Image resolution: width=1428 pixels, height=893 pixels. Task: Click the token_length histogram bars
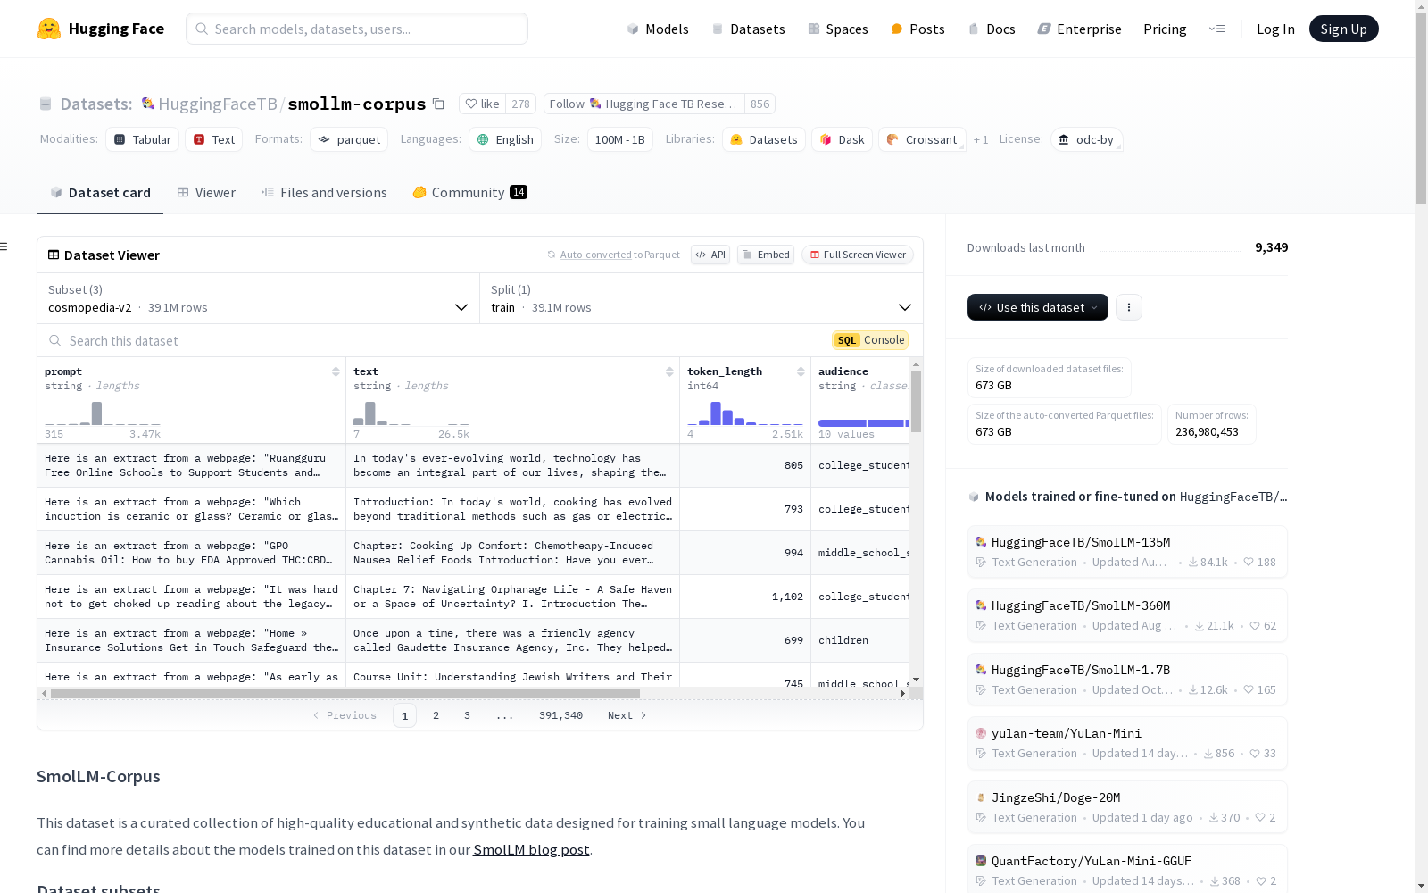click(745, 413)
